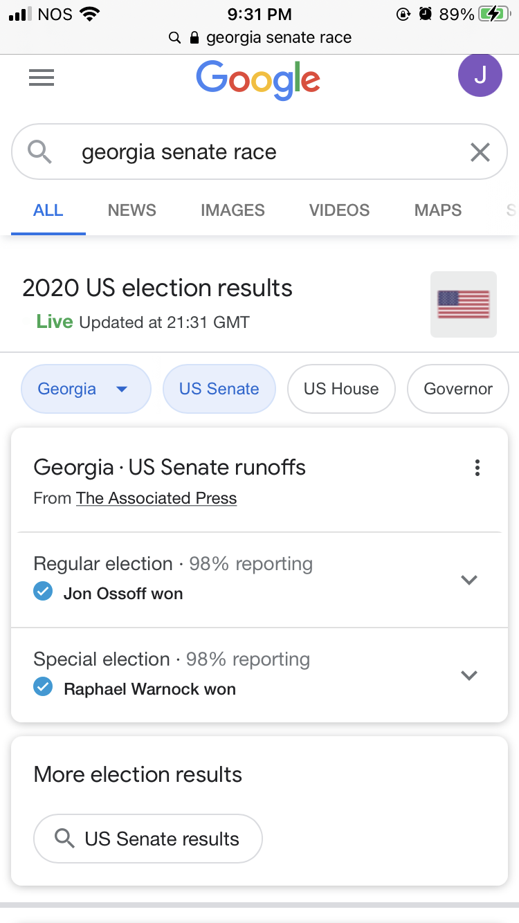
Task: Open the hamburger menu icon
Action: pos(42,78)
